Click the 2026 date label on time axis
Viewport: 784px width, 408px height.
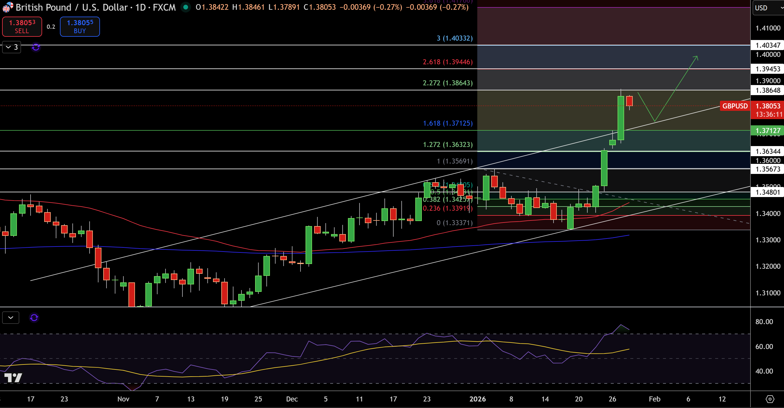(x=478, y=399)
